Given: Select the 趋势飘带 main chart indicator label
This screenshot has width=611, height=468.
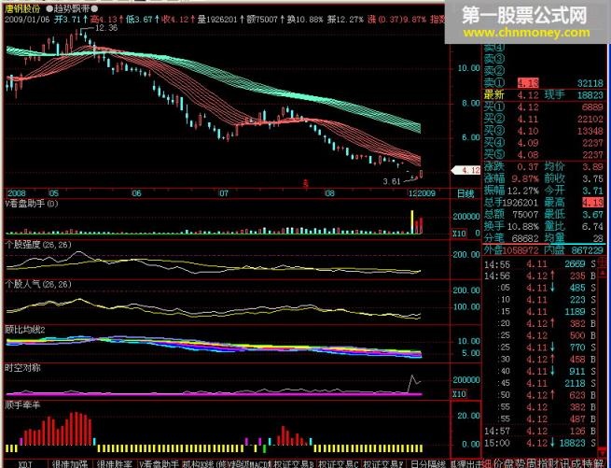Looking at the screenshot, I should coord(72,8).
